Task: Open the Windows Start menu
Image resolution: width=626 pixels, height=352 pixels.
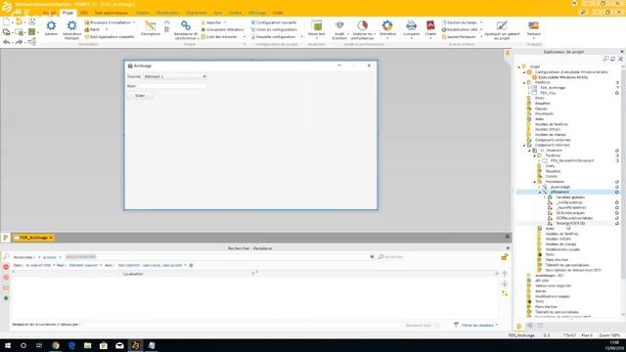Action: pyautogui.click(x=8, y=345)
